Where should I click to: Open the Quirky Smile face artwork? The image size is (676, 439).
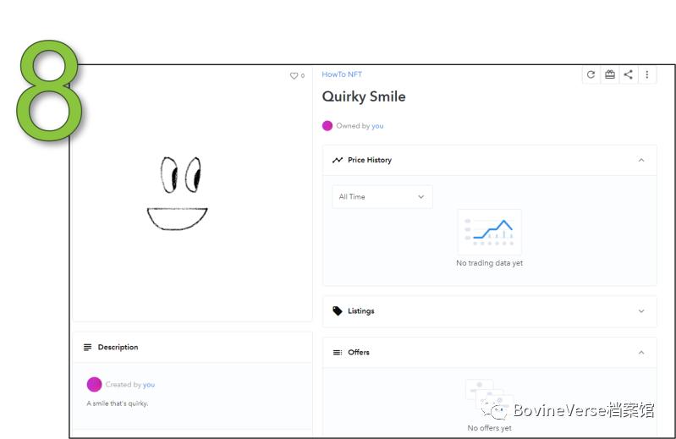[x=178, y=193]
